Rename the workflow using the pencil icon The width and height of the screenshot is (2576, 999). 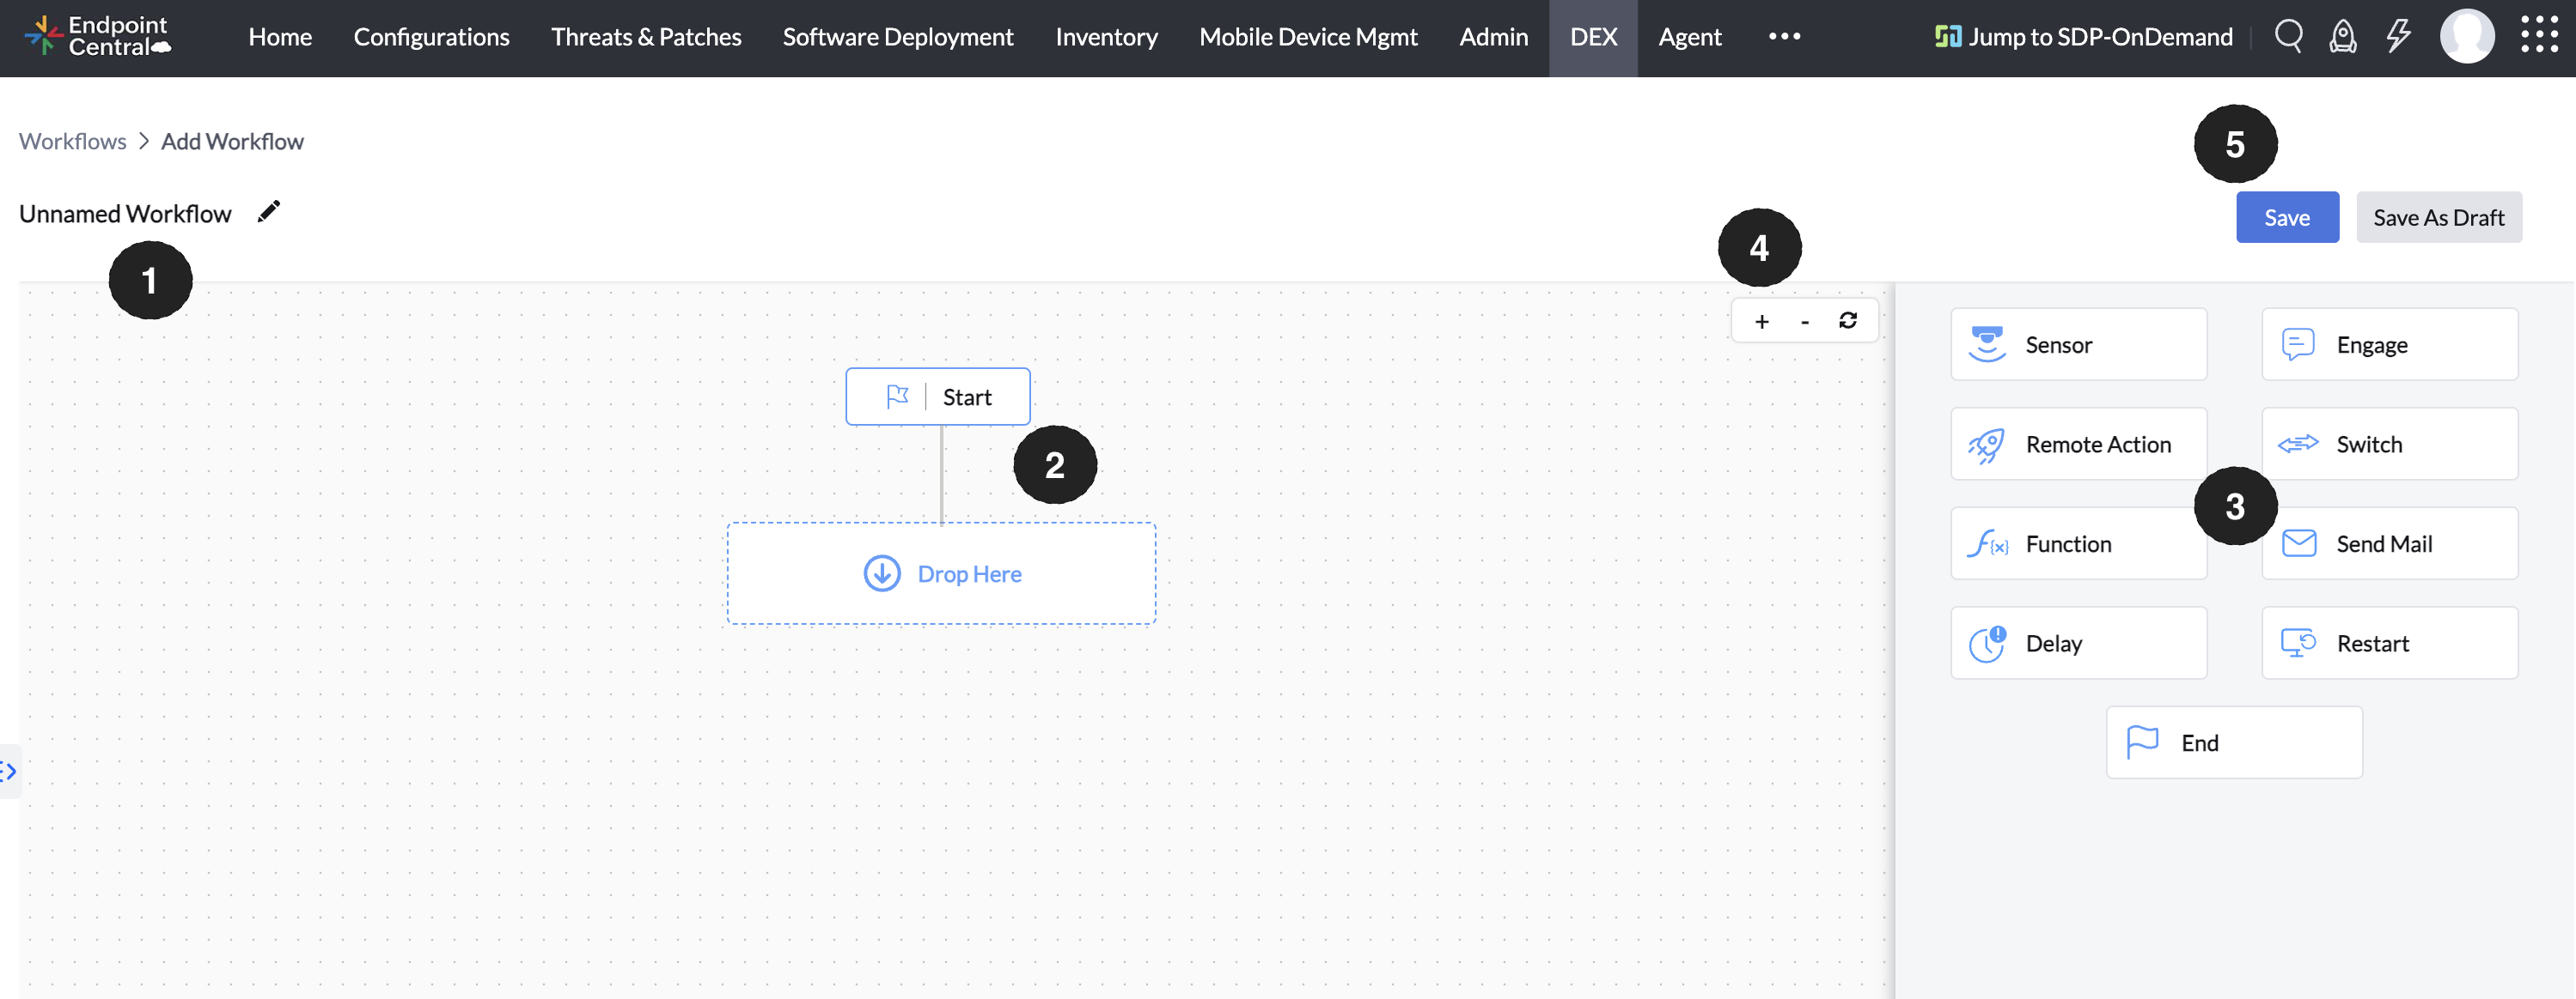coord(268,211)
